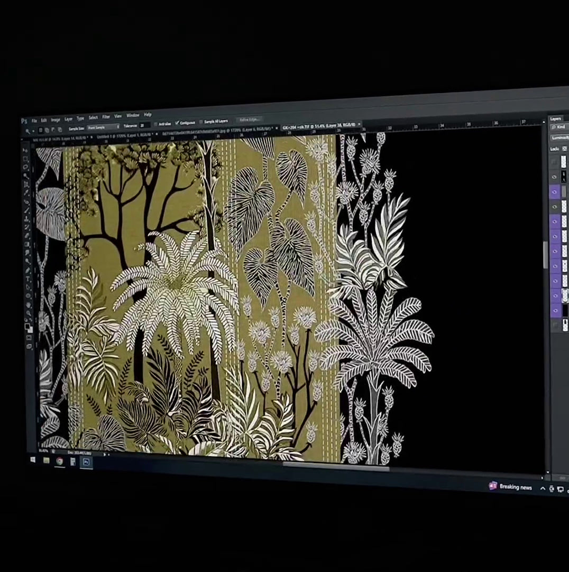The width and height of the screenshot is (569, 572).
Task: Choose Subtract from Selection mode
Action: coord(53,129)
